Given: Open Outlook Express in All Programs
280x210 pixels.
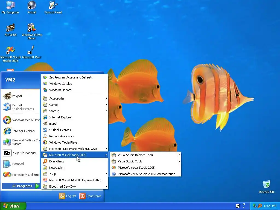Looking at the screenshot, I should click(75, 130).
